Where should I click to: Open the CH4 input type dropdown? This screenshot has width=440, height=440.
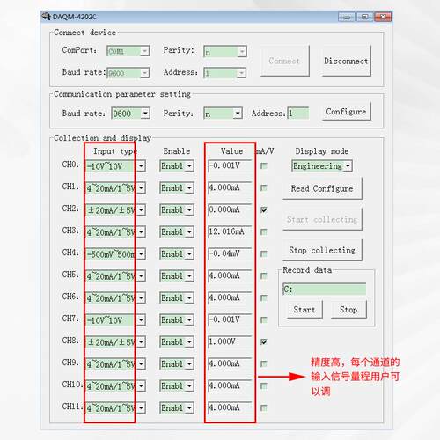coord(141,254)
